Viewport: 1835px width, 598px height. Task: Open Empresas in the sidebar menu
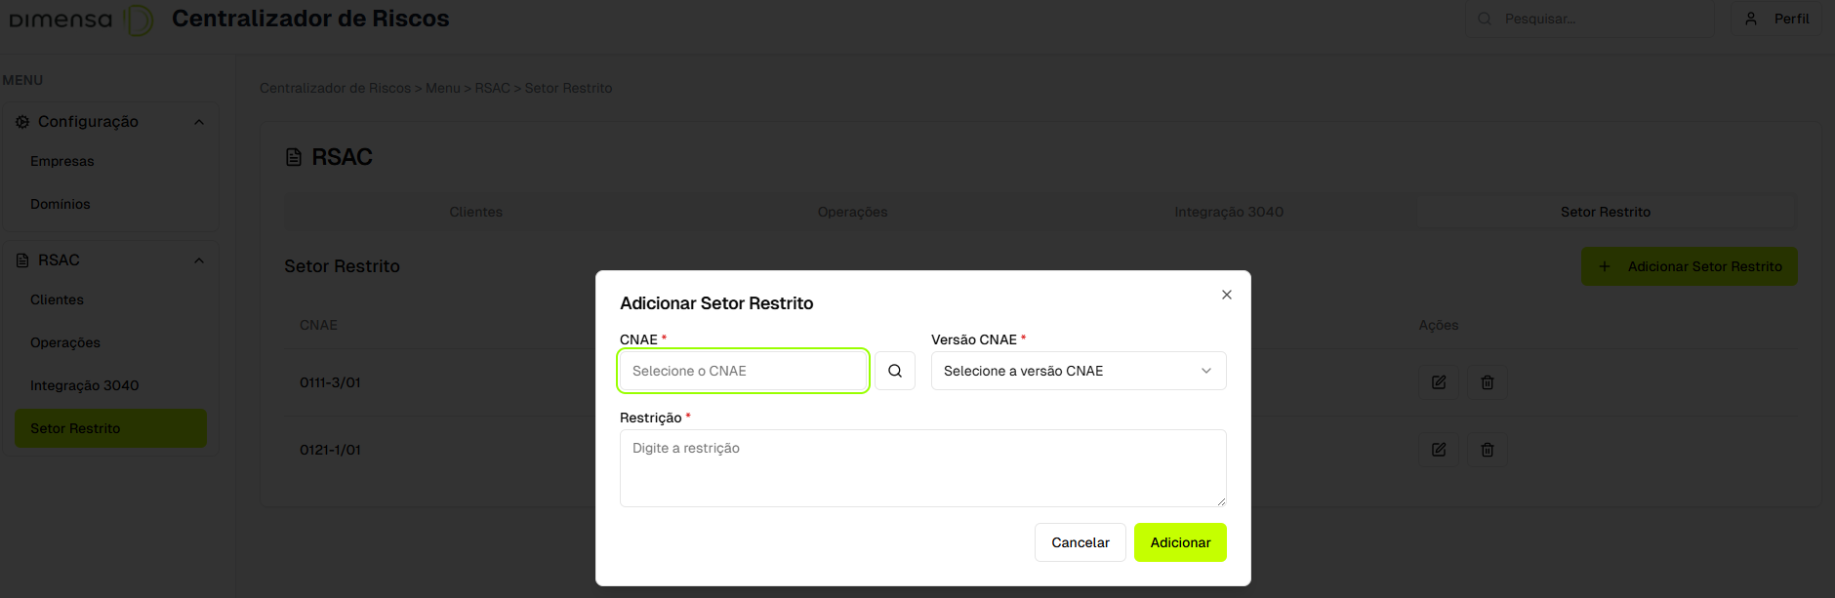[x=62, y=161]
